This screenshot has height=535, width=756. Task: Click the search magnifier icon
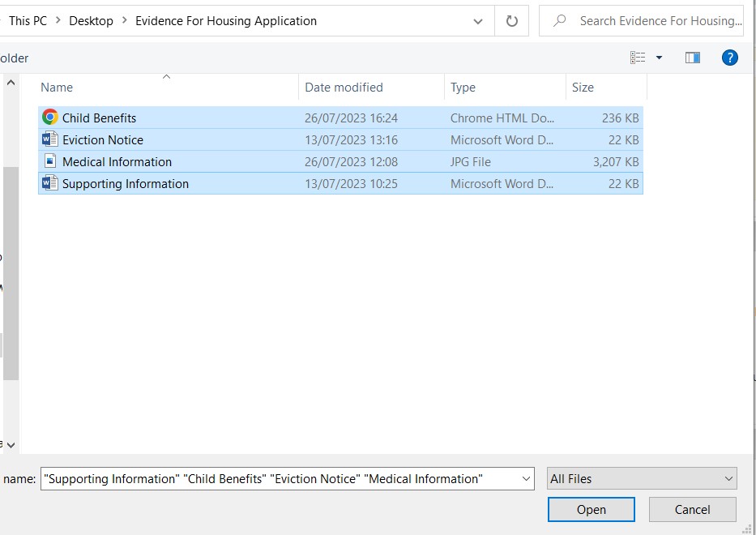tap(559, 21)
